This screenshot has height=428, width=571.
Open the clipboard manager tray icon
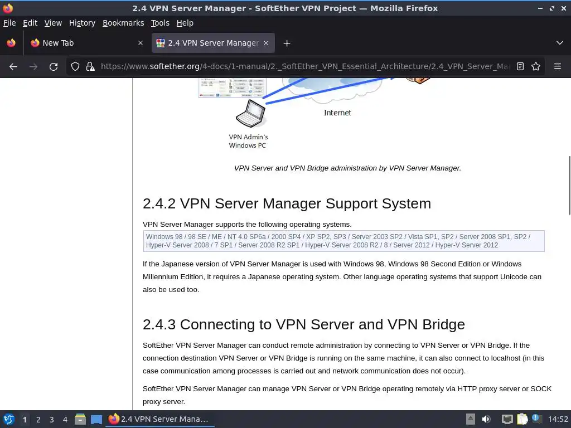pos(522,419)
